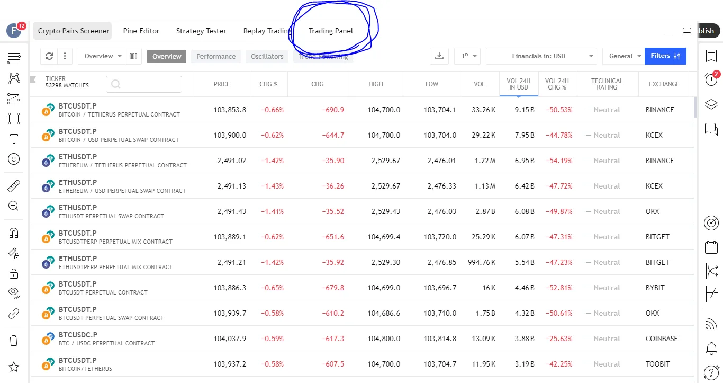Screen dimensions: 723x383
Task: Sort by the EXCHANGE column header
Action: 664,84
